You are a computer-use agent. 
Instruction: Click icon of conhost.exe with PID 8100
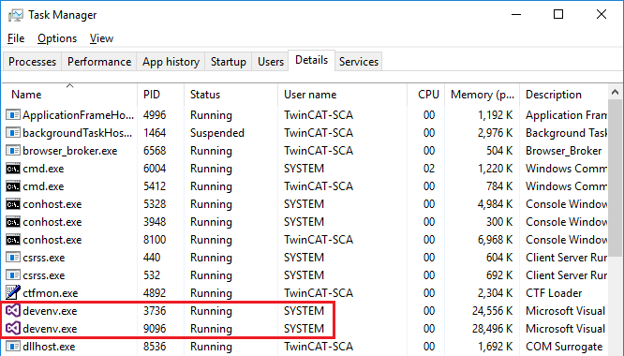[13, 240]
